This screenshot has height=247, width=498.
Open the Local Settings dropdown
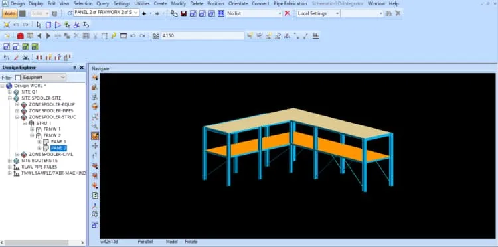point(318,13)
